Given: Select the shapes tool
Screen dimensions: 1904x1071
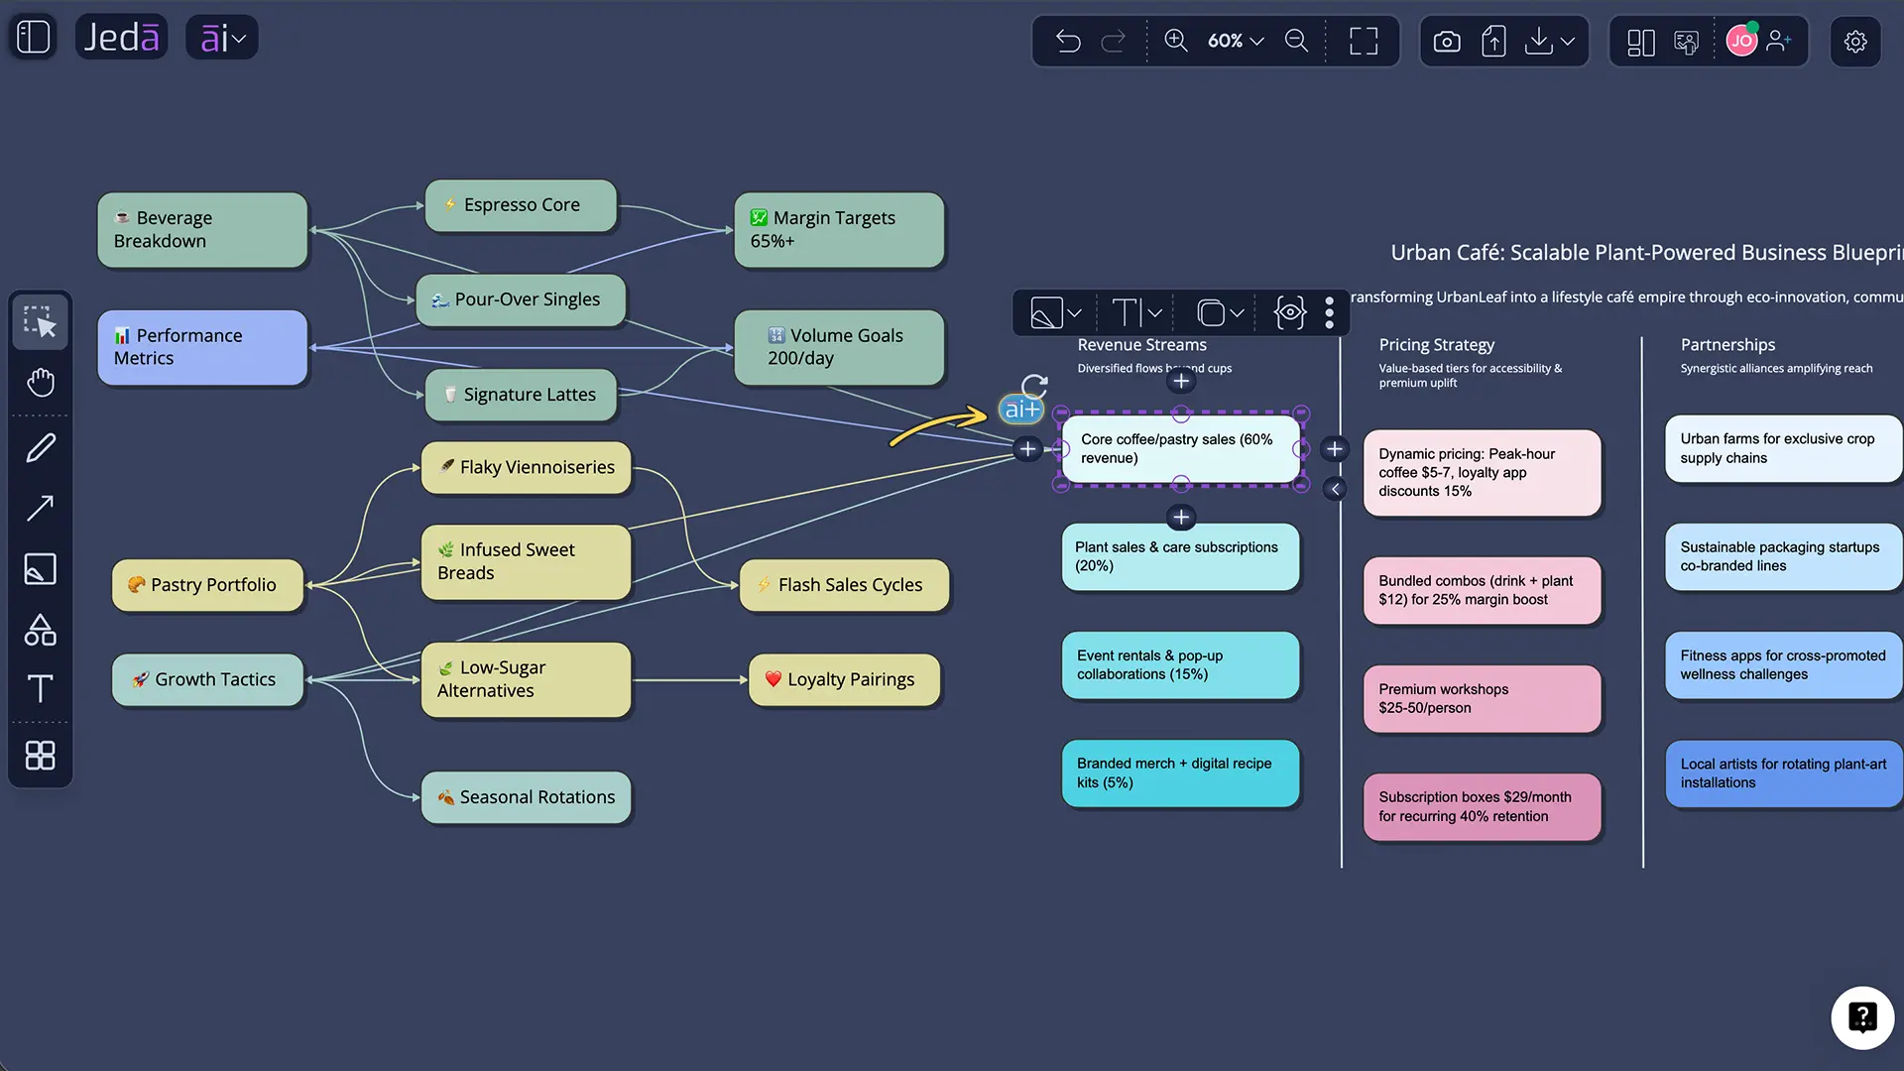Looking at the screenshot, I should tap(41, 630).
